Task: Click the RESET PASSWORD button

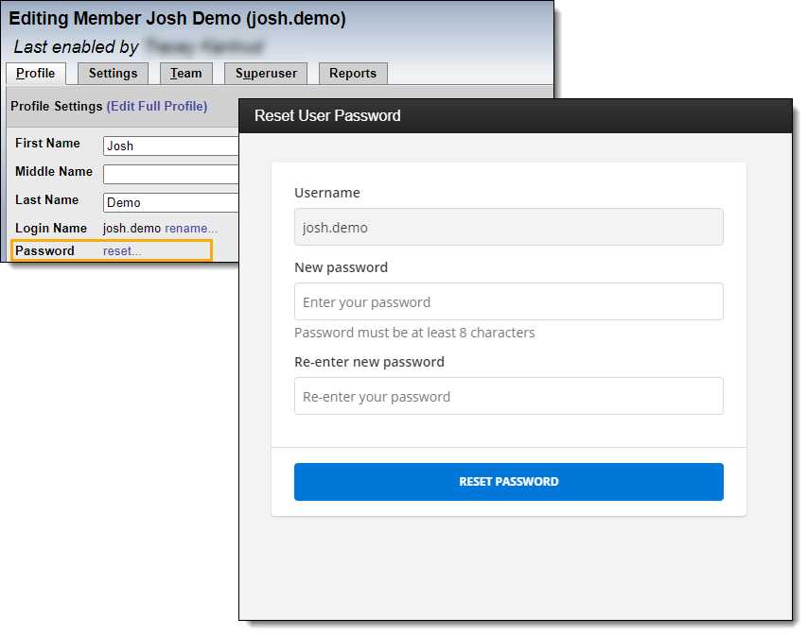Action: tap(508, 482)
